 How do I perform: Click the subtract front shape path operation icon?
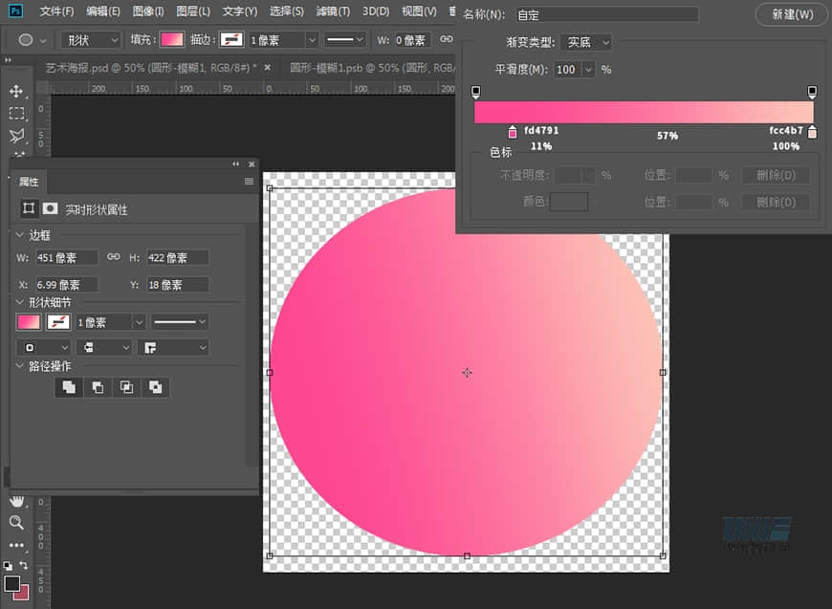tap(98, 387)
